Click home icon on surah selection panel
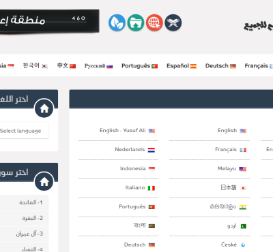The width and height of the screenshot is (273, 252). 44,182
